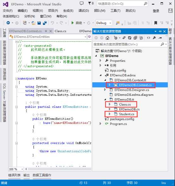The height and width of the screenshot is (186, 175).
Task: Collapse the using directives outlining block
Action: (x=16, y=87)
